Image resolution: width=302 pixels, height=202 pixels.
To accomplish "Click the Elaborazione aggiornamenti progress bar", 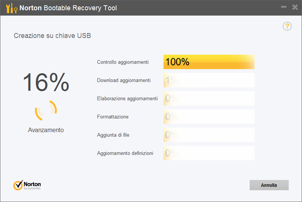I will click(209, 98).
